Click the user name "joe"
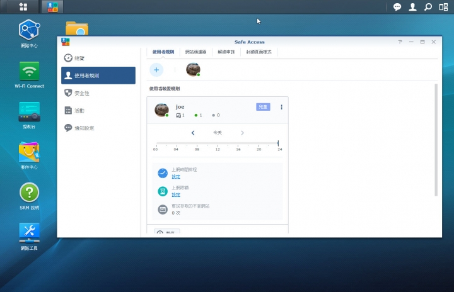Viewport: 454px width, 292px height. click(x=180, y=107)
